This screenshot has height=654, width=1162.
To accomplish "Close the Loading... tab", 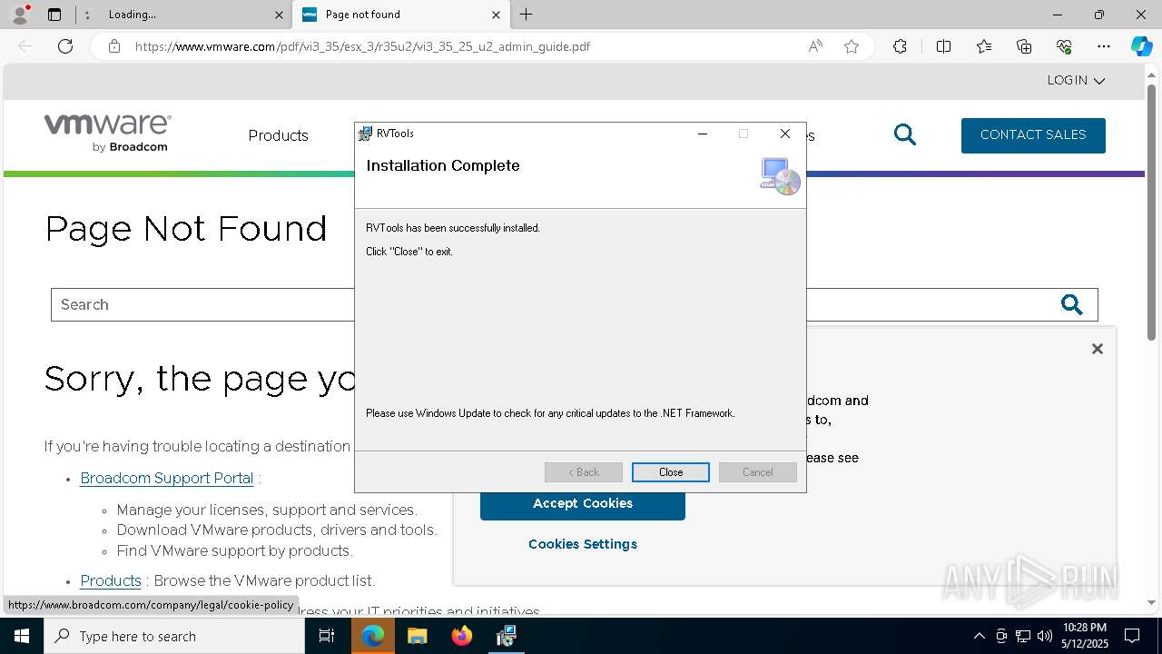I will click(x=279, y=15).
